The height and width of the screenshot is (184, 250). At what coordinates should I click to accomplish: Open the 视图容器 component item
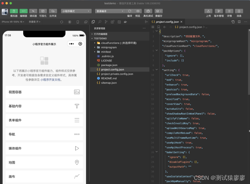pos(44,92)
